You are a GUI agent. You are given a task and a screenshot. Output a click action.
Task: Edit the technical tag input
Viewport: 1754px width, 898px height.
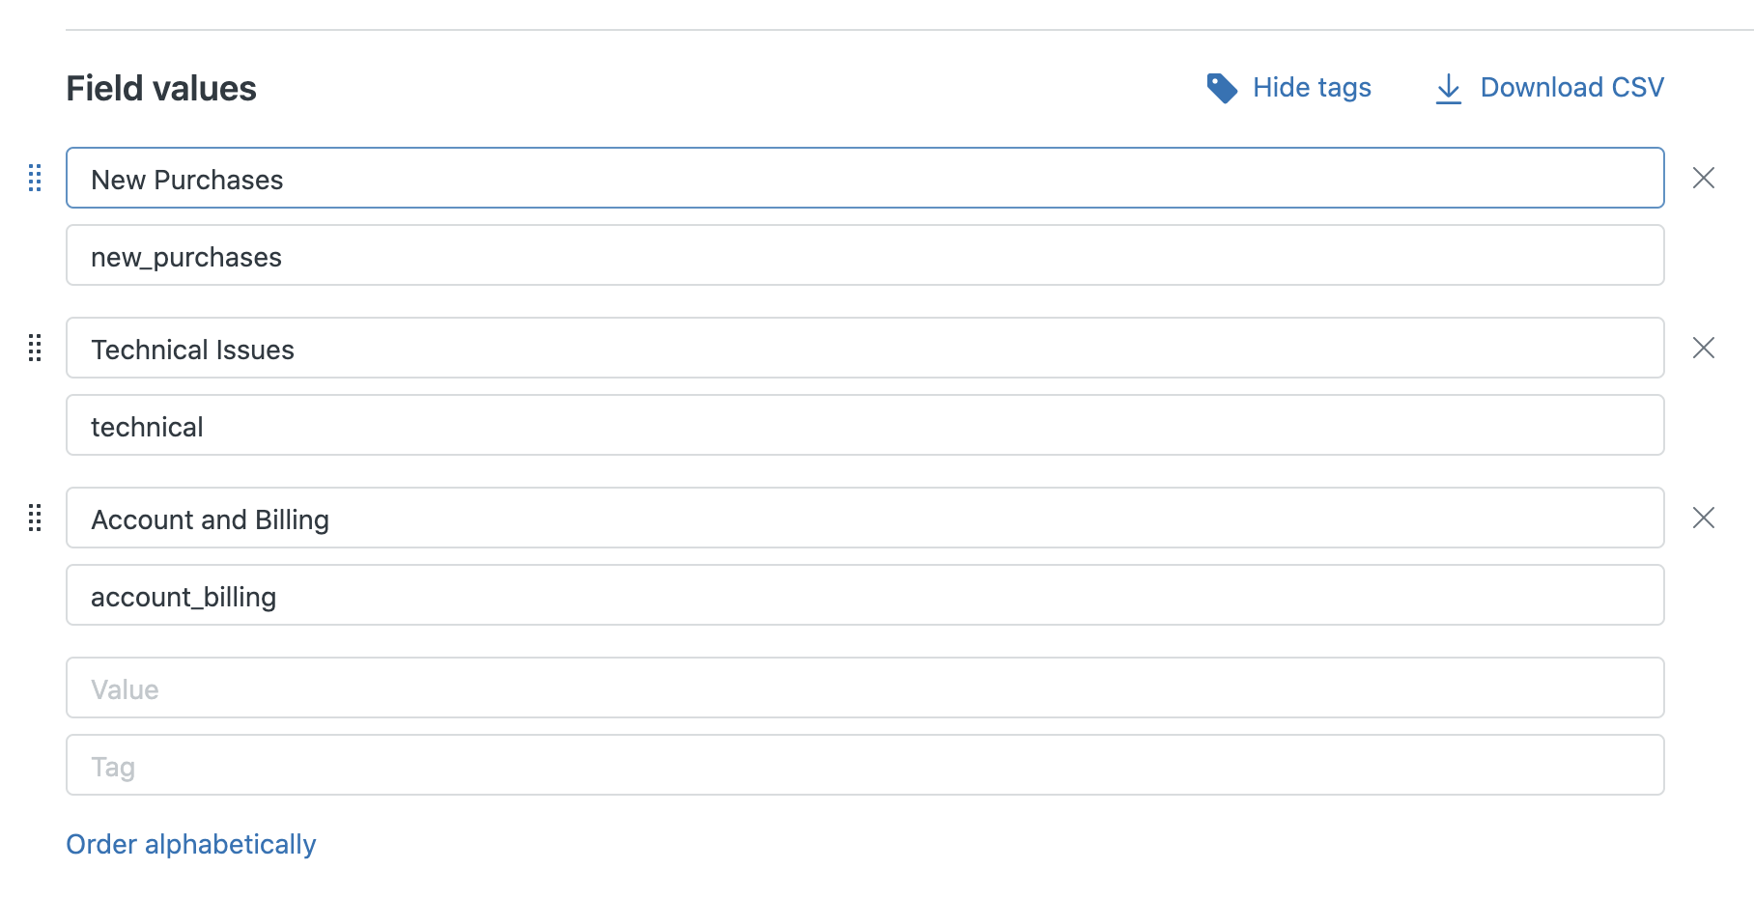(865, 425)
